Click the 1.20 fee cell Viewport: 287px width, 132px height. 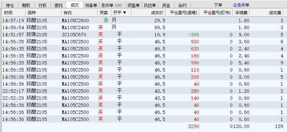pos(244,91)
